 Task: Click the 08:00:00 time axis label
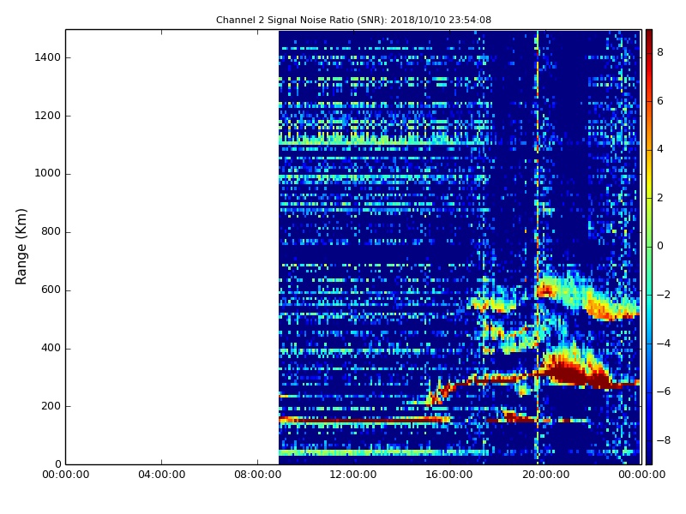click(258, 475)
